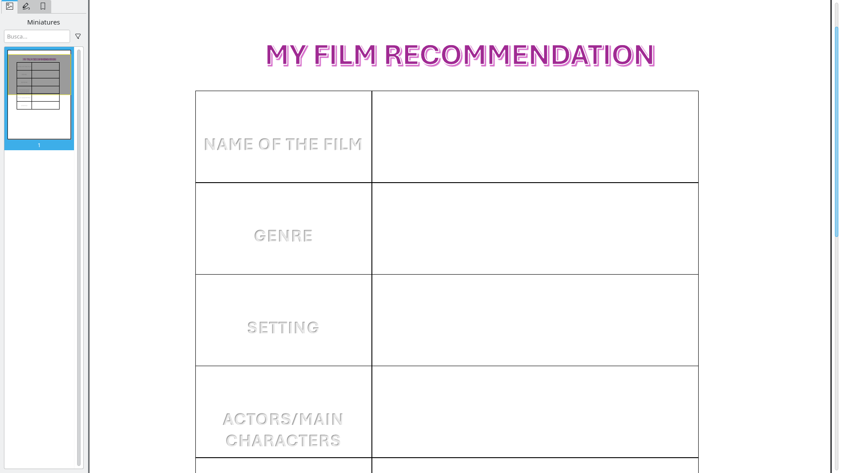841x473 pixels.
Task: Click the Miniatures panel heading
Action: click(x=43, y=22)
